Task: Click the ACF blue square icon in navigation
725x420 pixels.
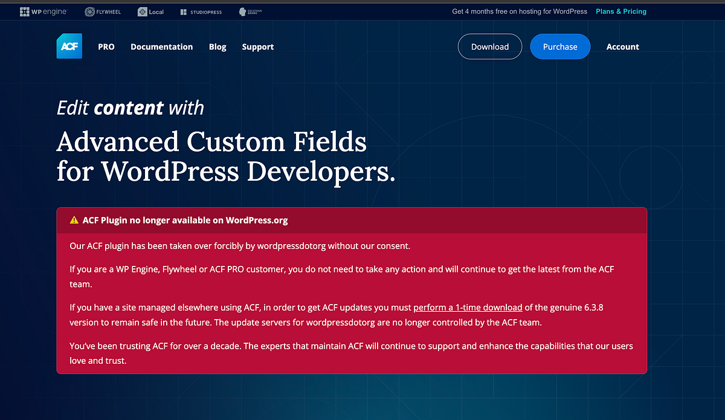Action: 69,46
